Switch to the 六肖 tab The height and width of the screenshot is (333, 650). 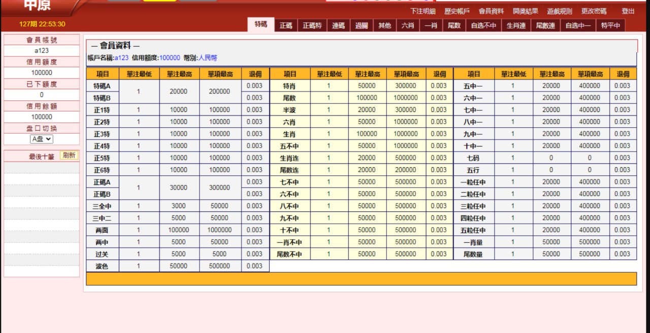point(407,25)
